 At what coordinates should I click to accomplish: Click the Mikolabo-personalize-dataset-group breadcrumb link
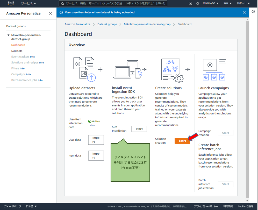pos(147,24)
